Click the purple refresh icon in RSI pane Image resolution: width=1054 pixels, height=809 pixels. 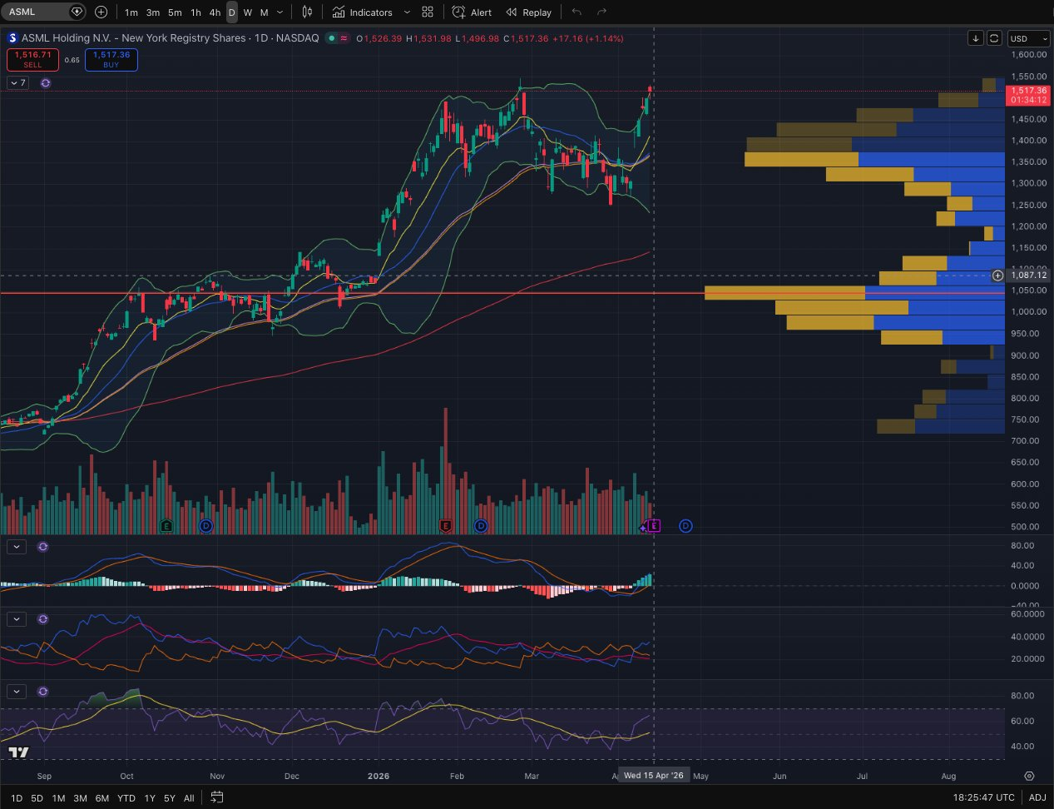pyautogui.click(x=43, y=692)
